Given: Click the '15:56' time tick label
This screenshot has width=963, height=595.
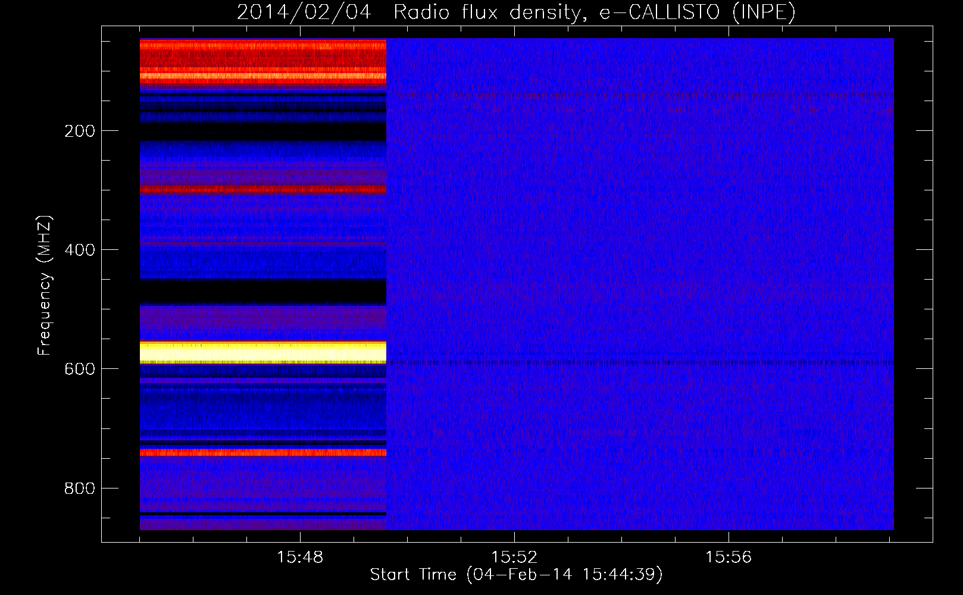Looking at the screenshot, I should (728, 558).
